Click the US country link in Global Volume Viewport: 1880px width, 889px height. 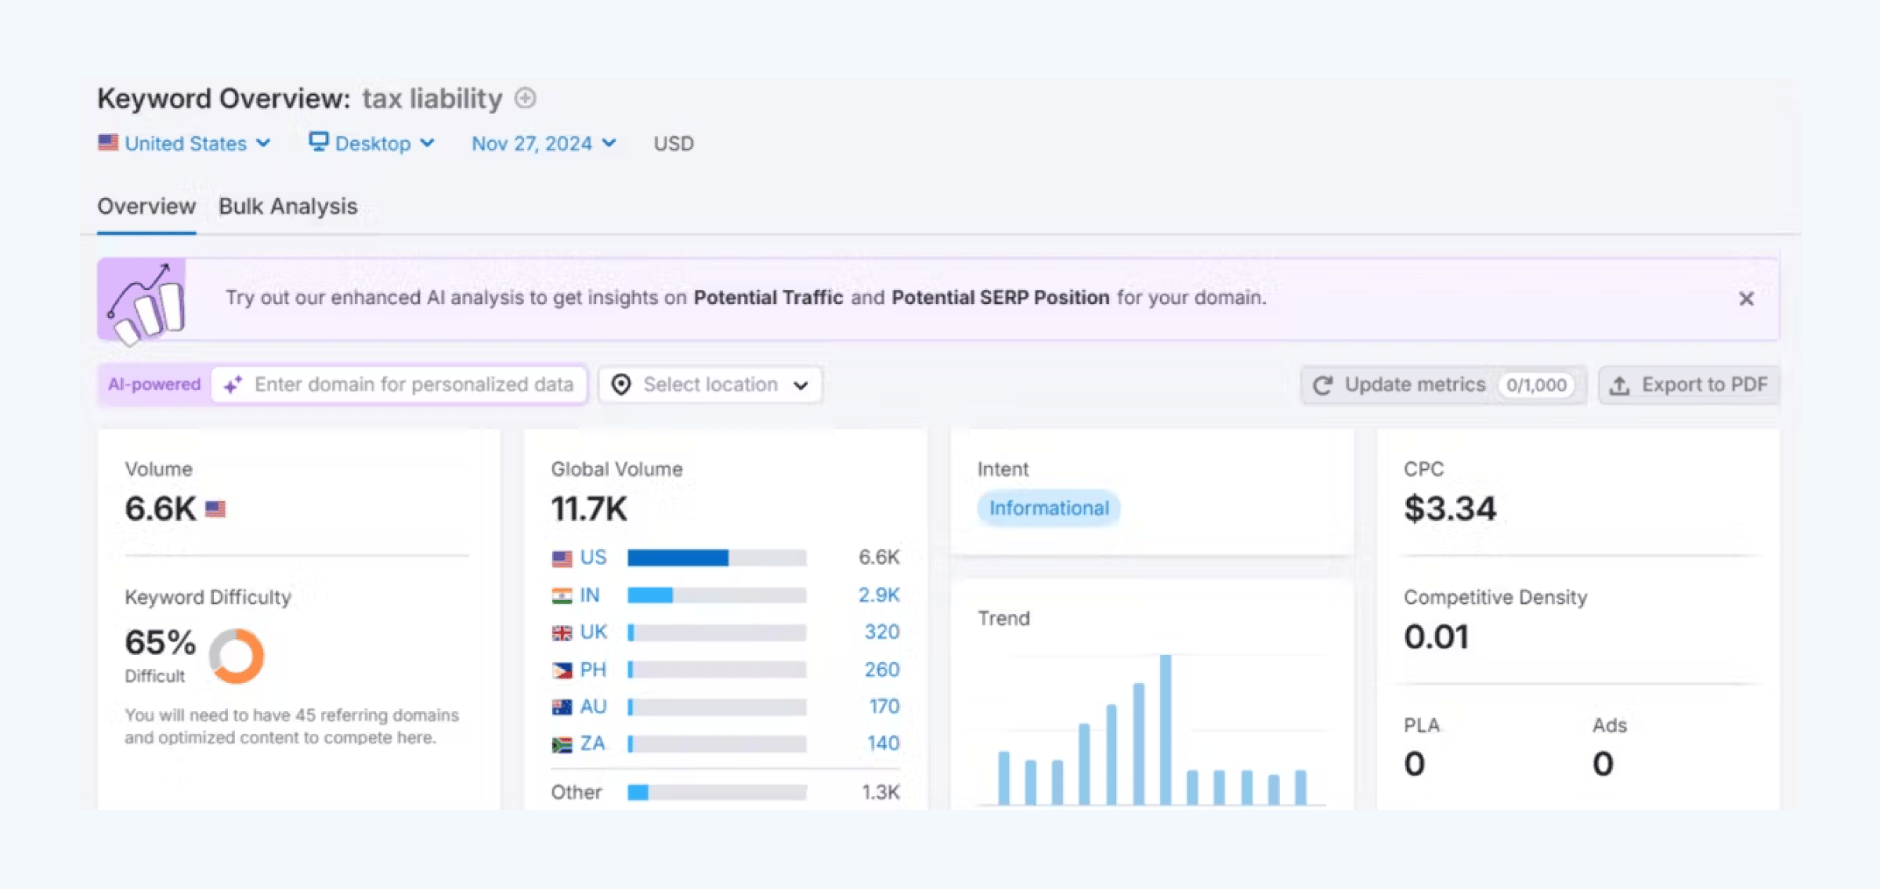tap(593, 558)
